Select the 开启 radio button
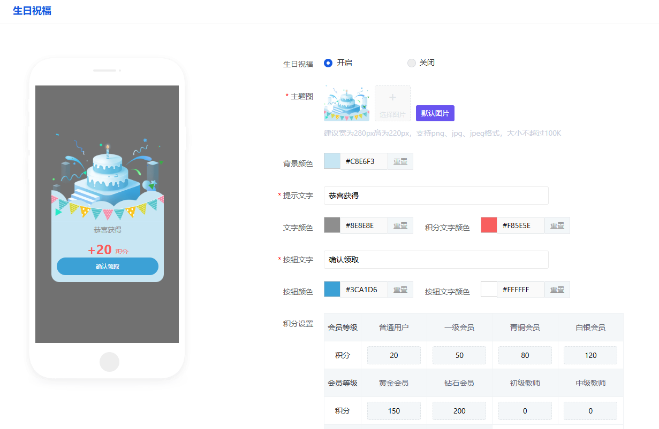The width and height of the screenshot is (659, 429). tap(328, 63)
